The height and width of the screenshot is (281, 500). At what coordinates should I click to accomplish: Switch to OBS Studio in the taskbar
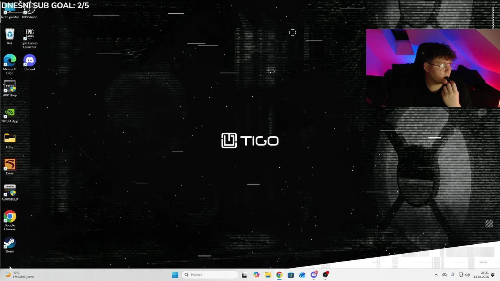pyautogui.click(x=325, y=275)
